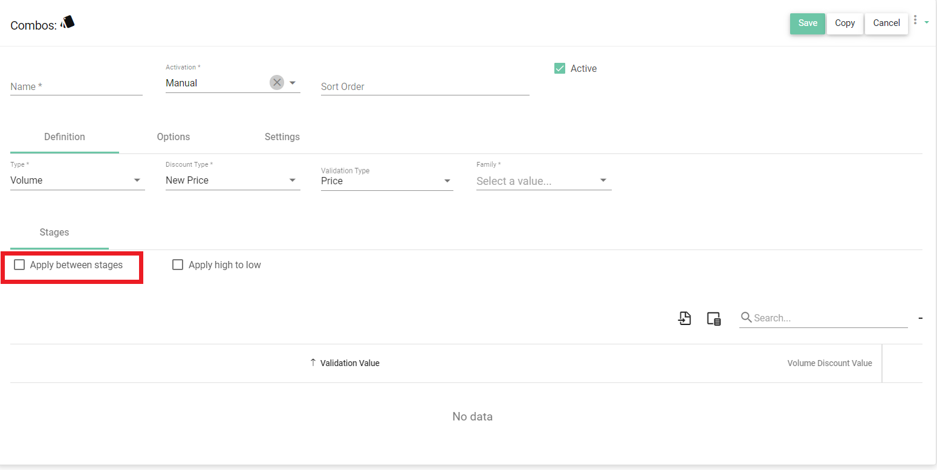Open the three-dot more options menu
Screen dimensions: 937x470
point(915,21)
